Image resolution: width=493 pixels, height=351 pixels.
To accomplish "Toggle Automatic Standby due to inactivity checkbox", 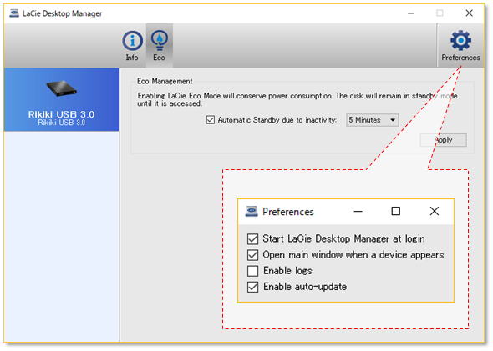I will click(x=211, y=120).
